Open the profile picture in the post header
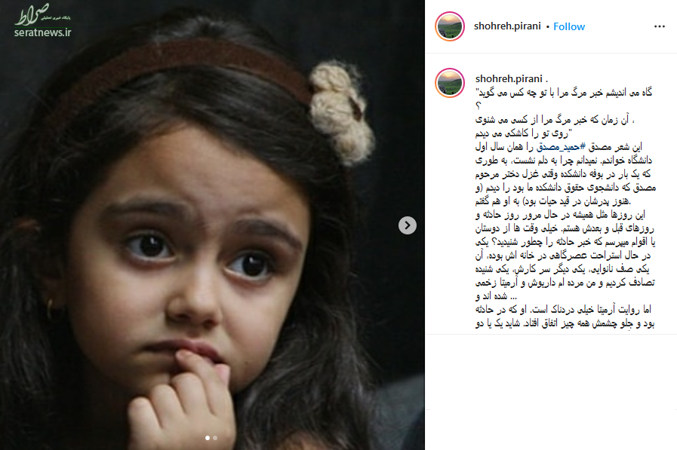677x450 pixels. click(x=450, y=26)
